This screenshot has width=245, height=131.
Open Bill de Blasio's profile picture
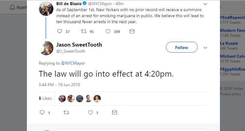point(46,9)
